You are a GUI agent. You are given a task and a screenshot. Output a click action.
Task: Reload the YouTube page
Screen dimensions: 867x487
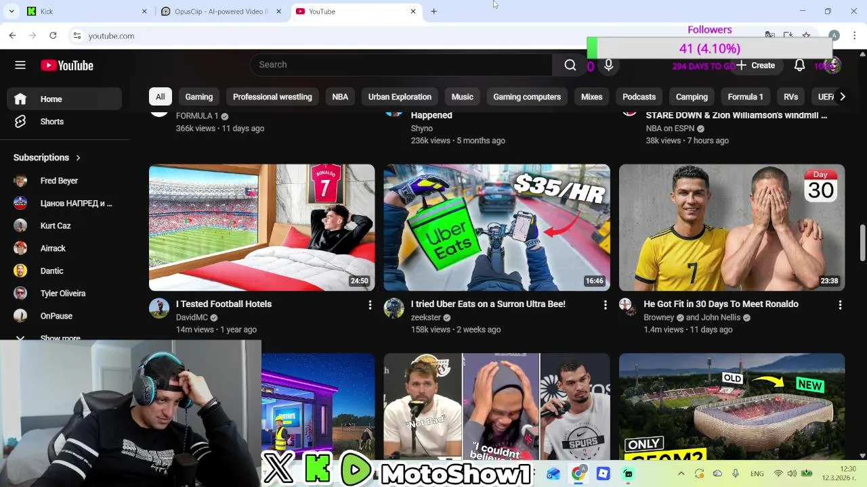(x=53, y=35)
